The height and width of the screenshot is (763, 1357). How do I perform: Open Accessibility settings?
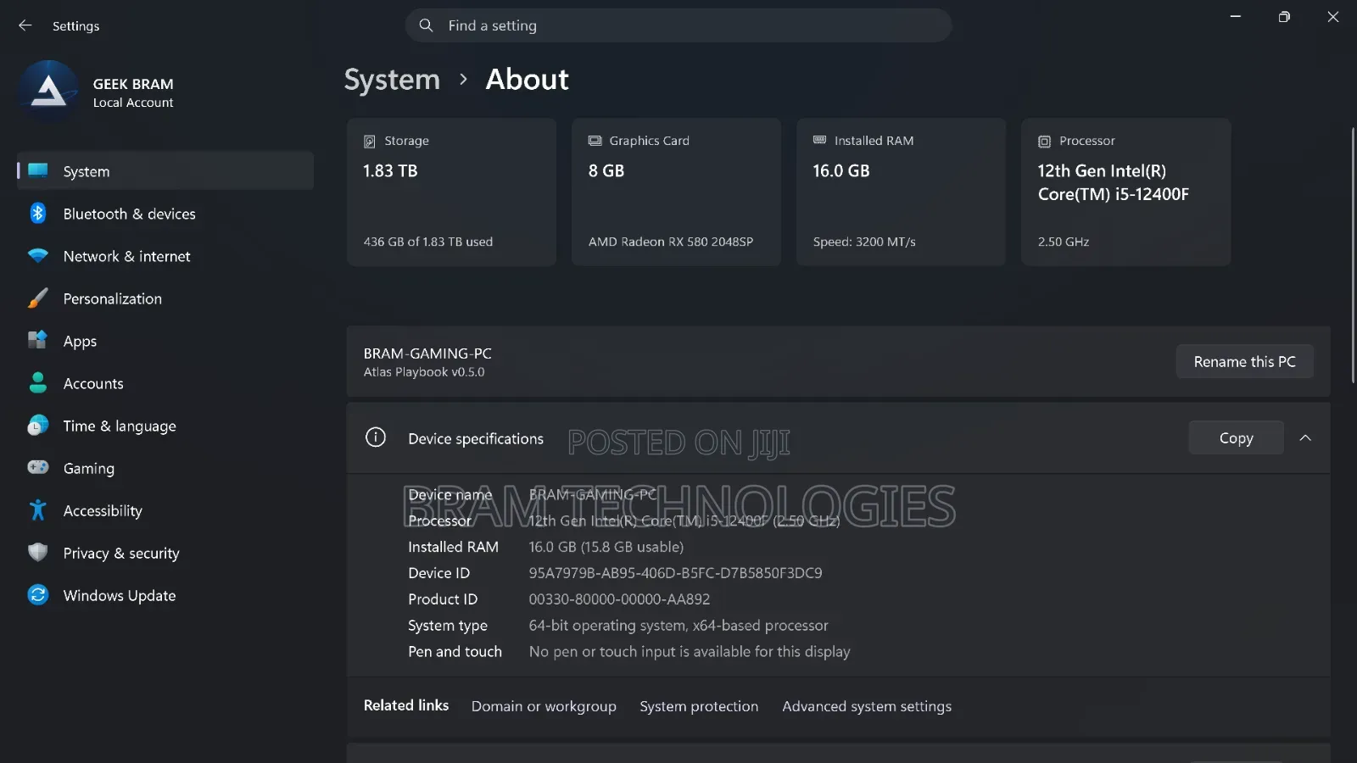165,510
